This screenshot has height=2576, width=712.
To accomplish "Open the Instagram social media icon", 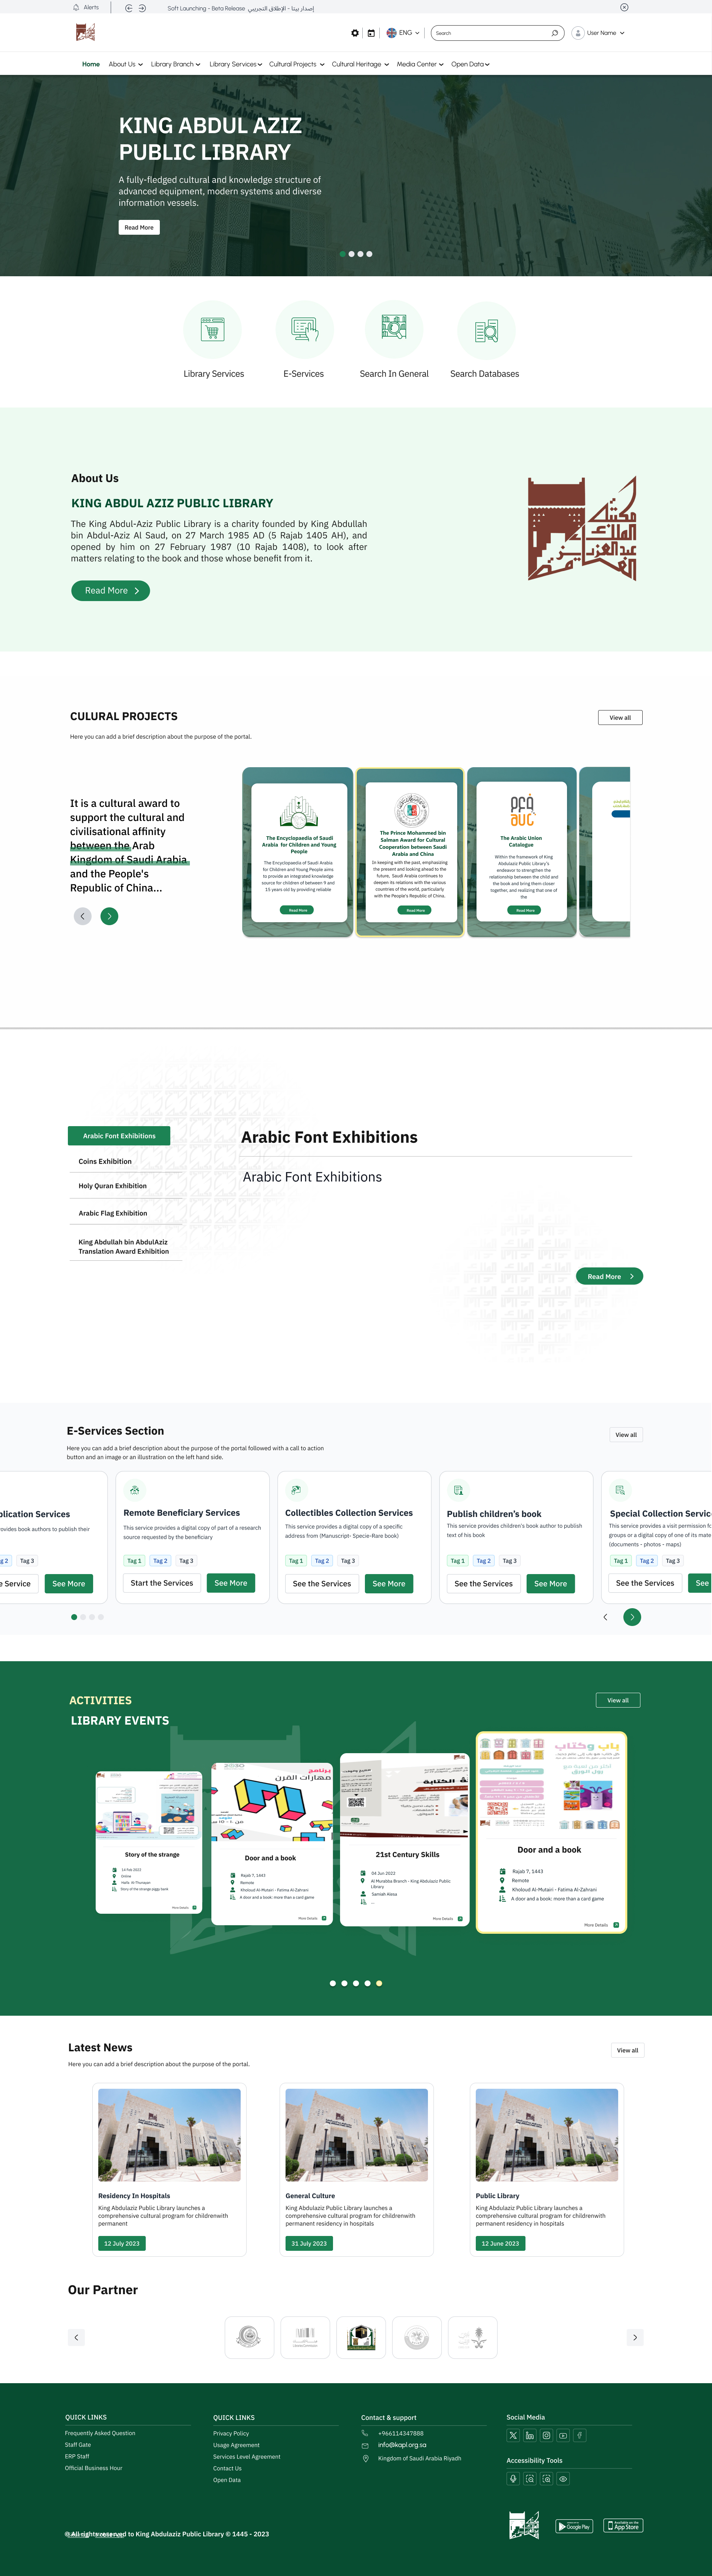I will (546, 2435).
